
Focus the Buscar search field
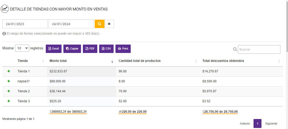[x=259, y=49]
